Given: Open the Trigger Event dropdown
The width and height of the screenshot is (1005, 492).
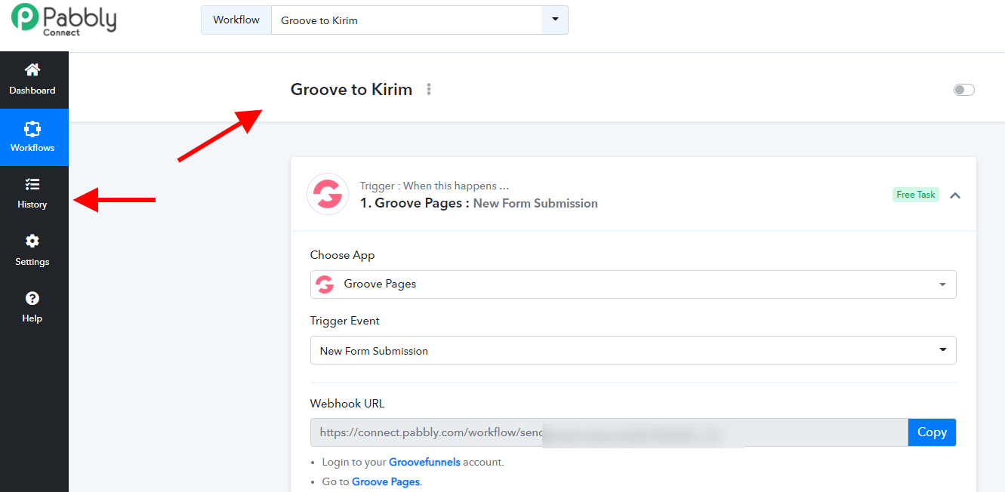Looking at the screenshot, I should click(x=634, y=350).
